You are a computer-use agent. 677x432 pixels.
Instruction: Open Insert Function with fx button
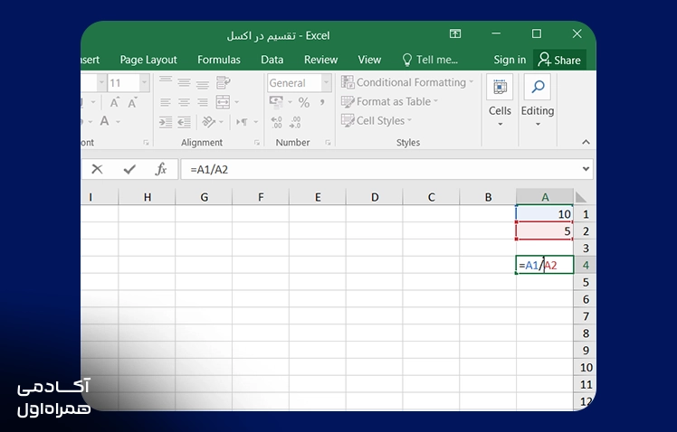160,169
